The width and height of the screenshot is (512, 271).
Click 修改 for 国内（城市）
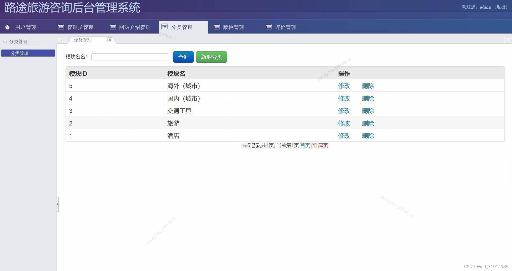pyautogui.click(x=344, y=99)
